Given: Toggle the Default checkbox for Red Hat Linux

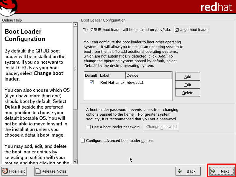Looking at the screenshot, I should (91, 82).
